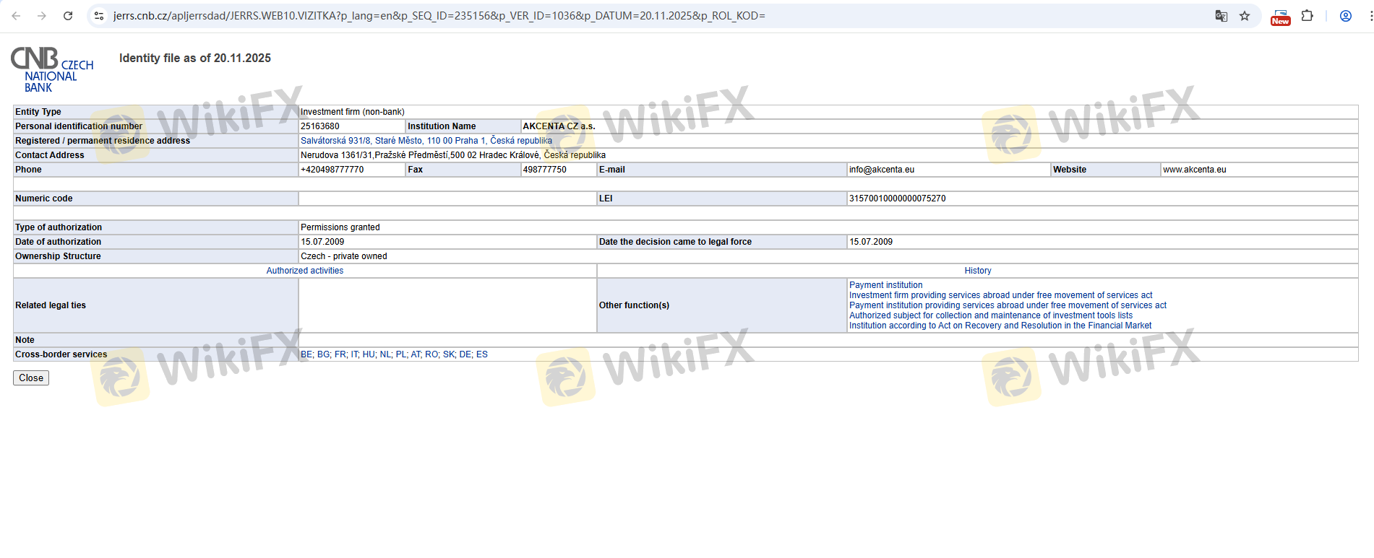Select the FR cross-border country link
Viewport: 1374px width, 558px height.
pyautogui.click(x=340, y=354)
